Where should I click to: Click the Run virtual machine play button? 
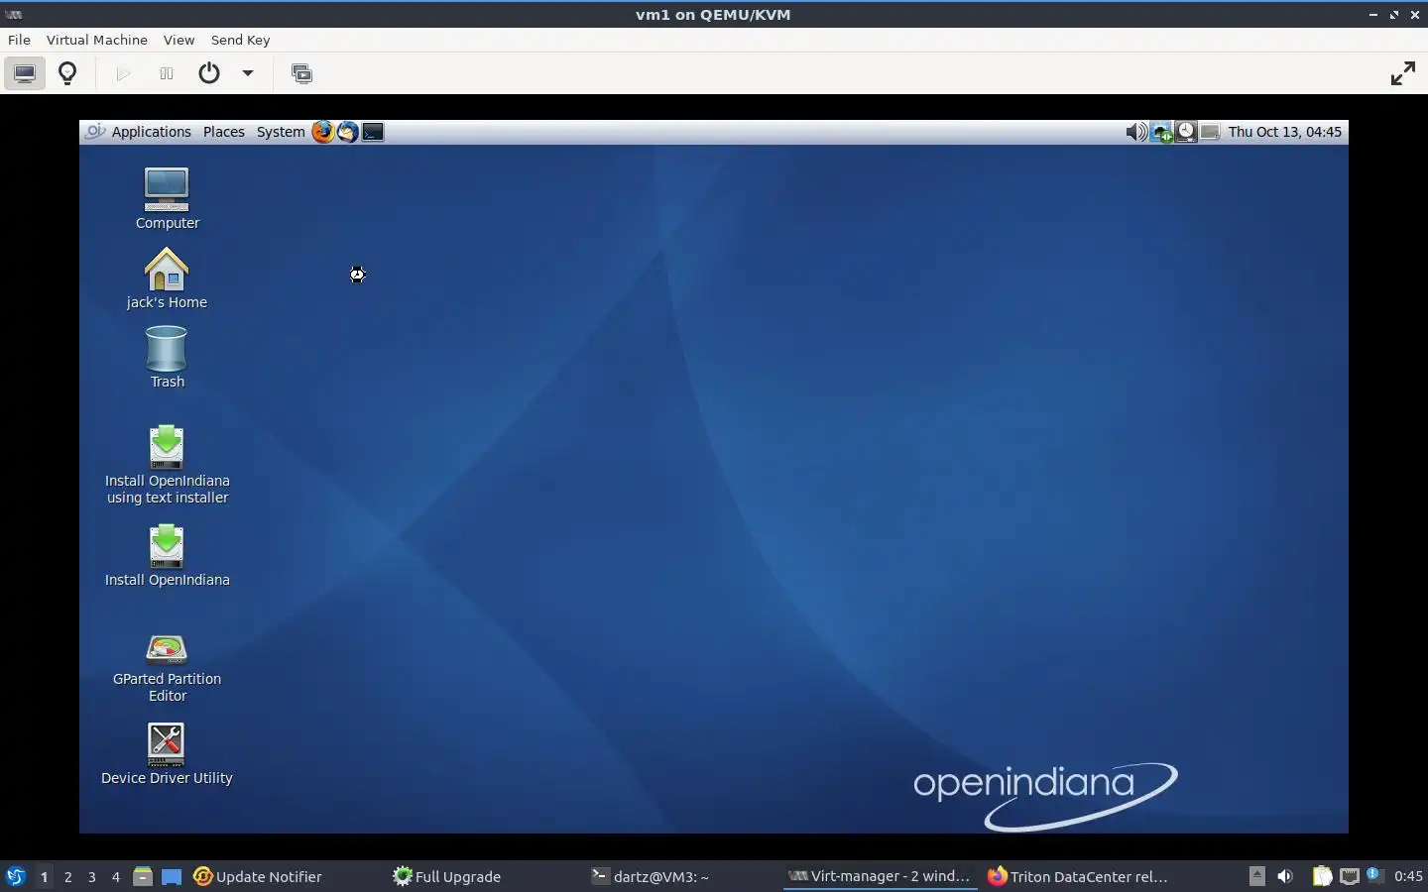pos(123,73)
